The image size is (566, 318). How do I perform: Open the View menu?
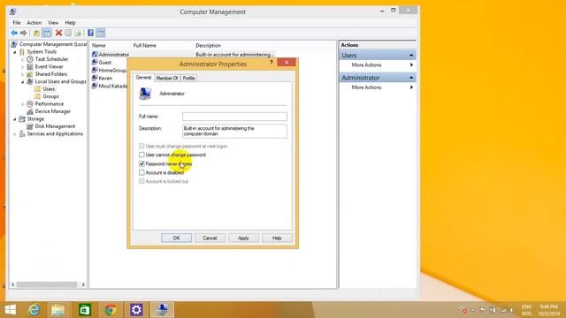[53, 23]
